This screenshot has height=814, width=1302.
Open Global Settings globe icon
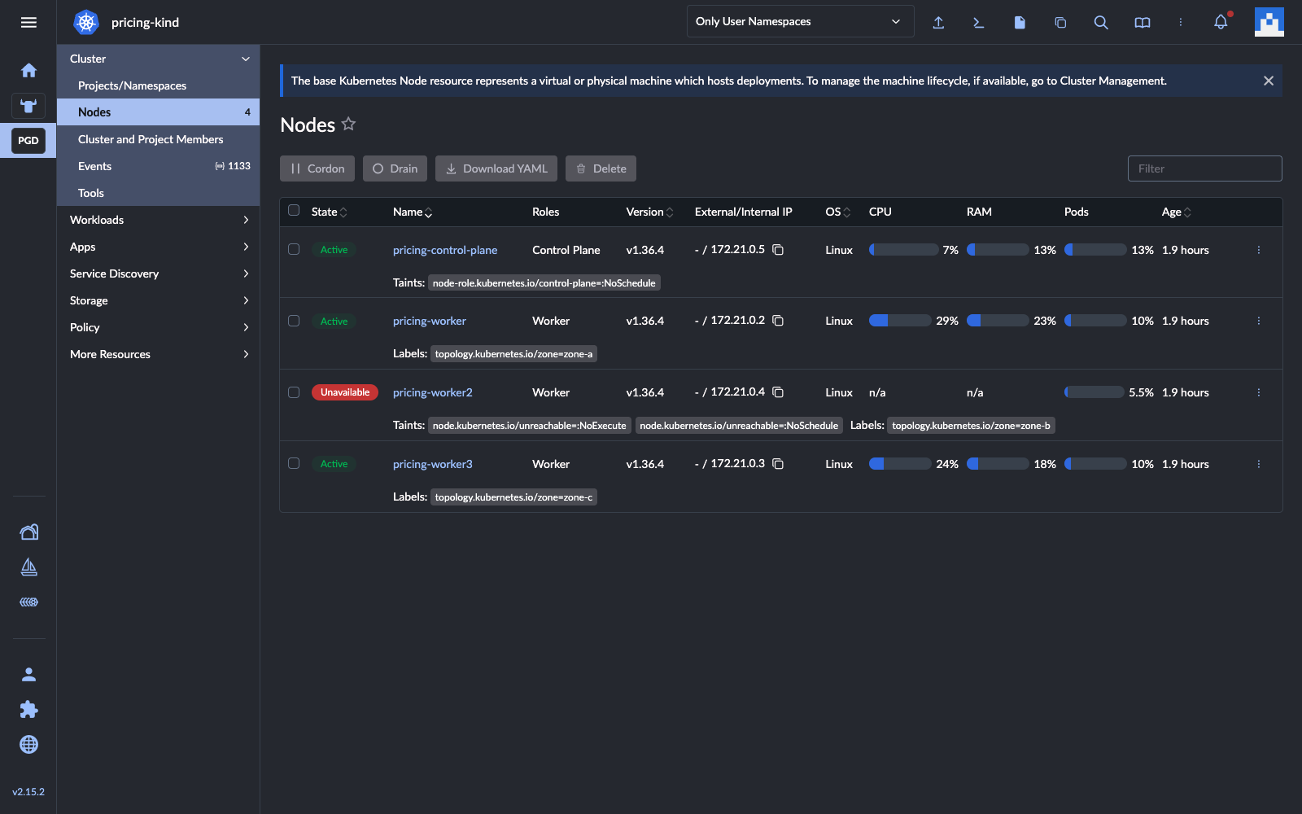[x=28, y=744]
